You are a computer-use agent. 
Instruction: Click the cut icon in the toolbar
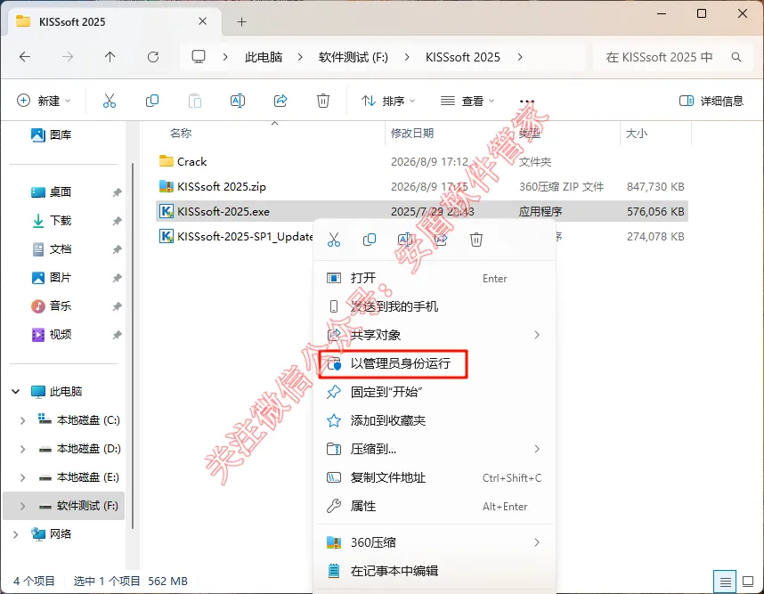pyautogui.click(x=110, y=101)
